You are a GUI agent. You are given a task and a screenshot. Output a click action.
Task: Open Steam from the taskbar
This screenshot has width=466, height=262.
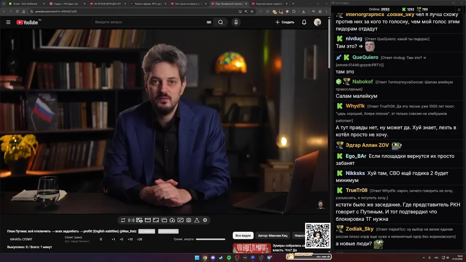click(221, 258)
